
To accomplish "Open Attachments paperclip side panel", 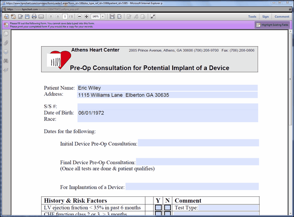I will [x=6, y=43].
